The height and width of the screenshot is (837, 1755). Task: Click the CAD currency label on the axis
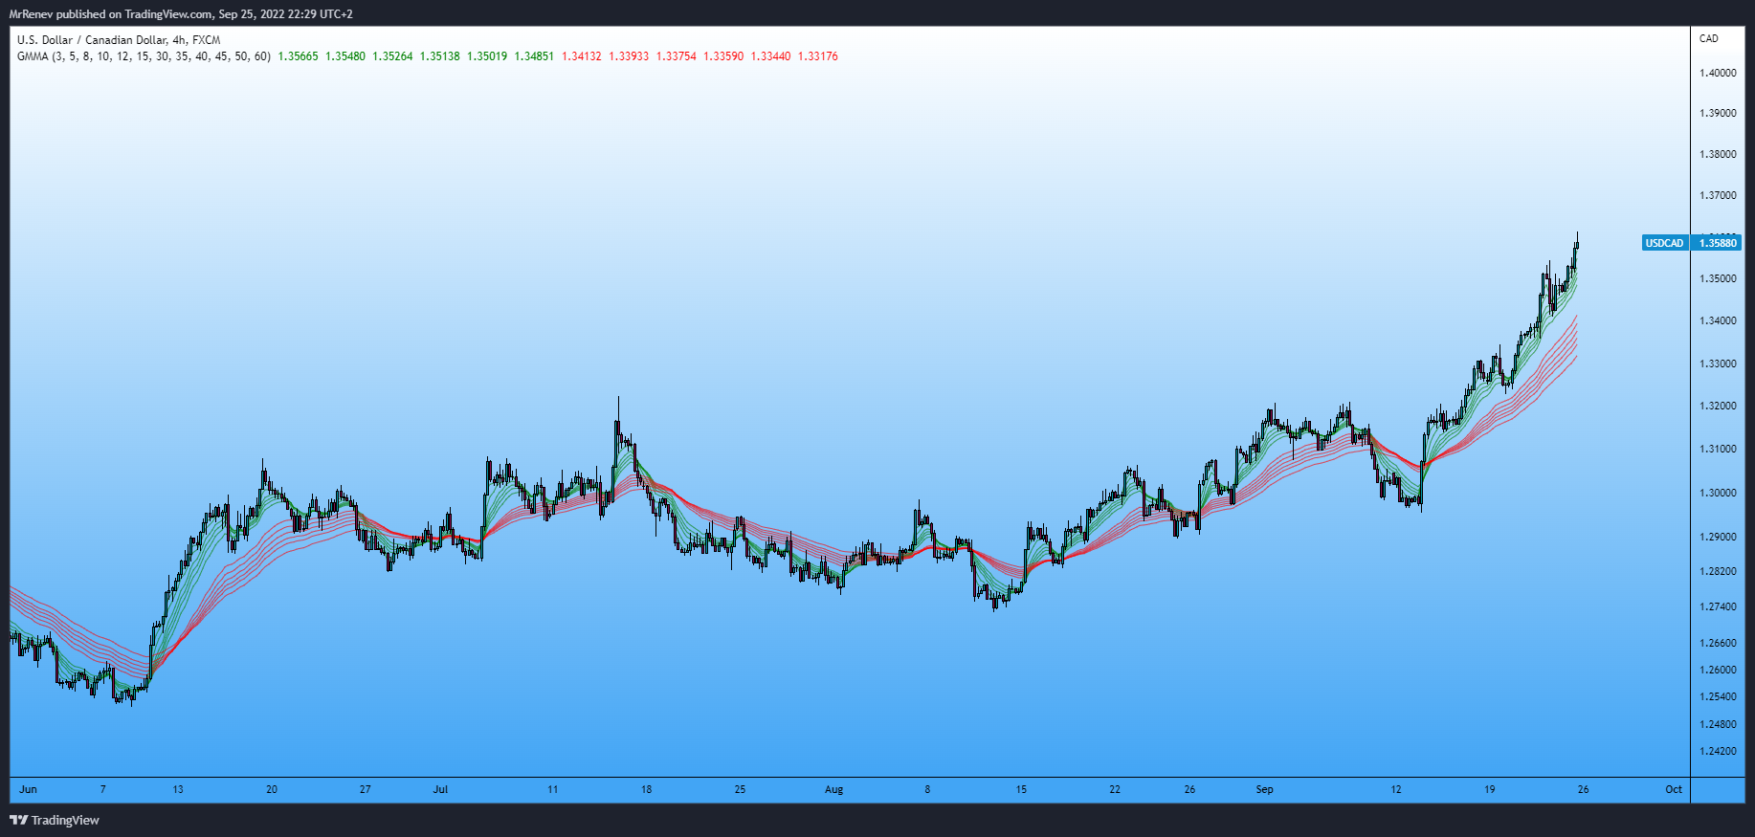click(1709, 39)
